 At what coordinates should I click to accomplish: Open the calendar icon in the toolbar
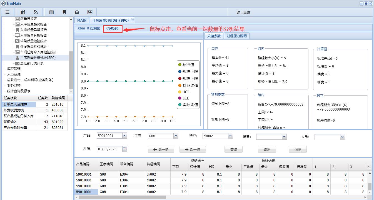(x=51, y=12)
